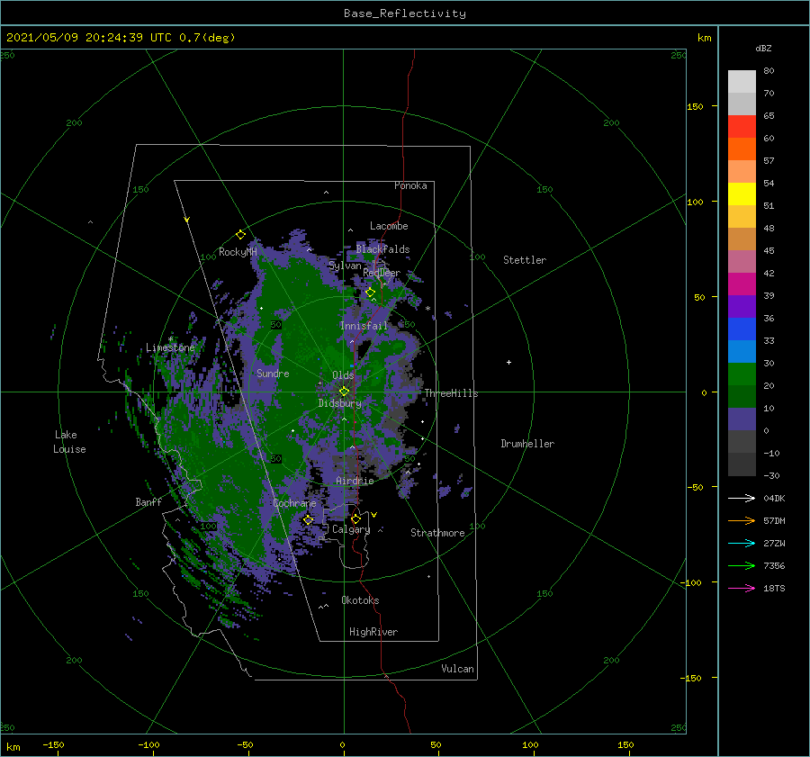Pick the dark green 10-20 dBZ swatch
Image resolution: width=810 pixels, height=757 pixels.
tap(742, 397)
